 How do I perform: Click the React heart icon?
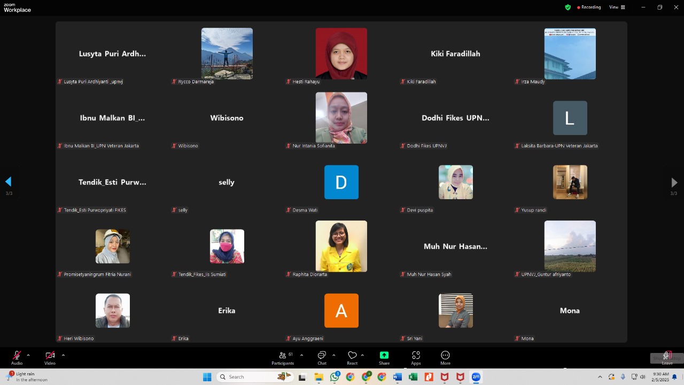(x=352, y=356)
